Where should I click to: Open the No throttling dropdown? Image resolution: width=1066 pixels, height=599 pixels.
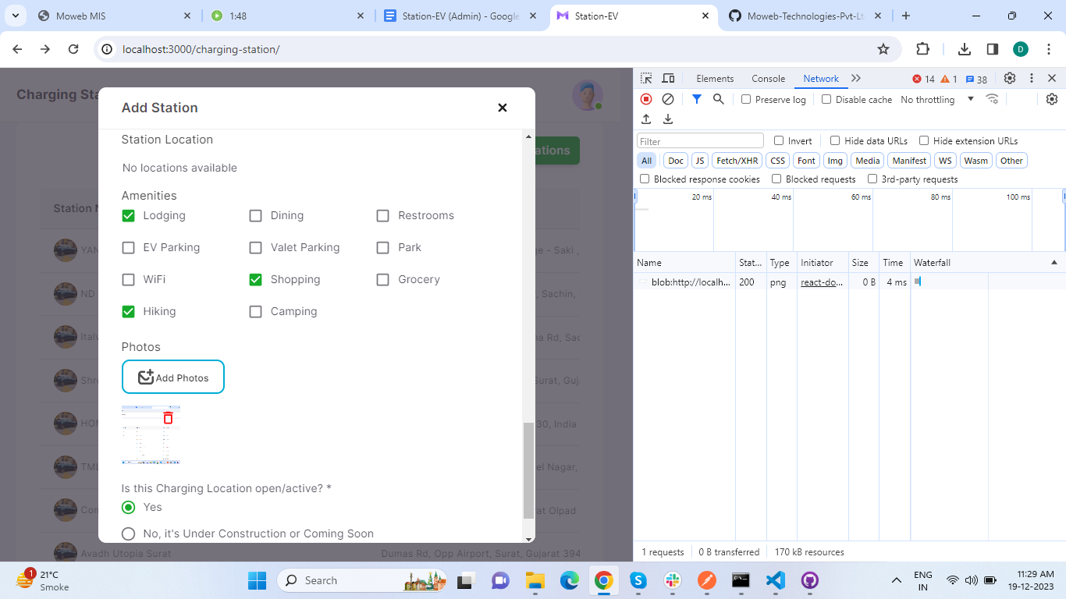pos(937,100)
